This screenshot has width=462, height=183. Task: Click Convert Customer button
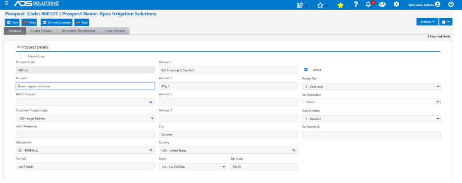click(56, 22)
